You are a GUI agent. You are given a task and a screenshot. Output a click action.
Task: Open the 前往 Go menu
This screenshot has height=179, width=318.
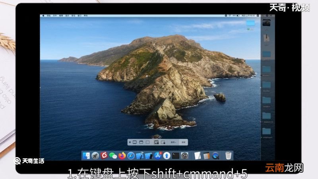[73, 16]
